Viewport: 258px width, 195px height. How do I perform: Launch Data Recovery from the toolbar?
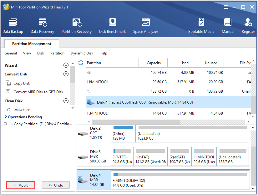point(43,26)
